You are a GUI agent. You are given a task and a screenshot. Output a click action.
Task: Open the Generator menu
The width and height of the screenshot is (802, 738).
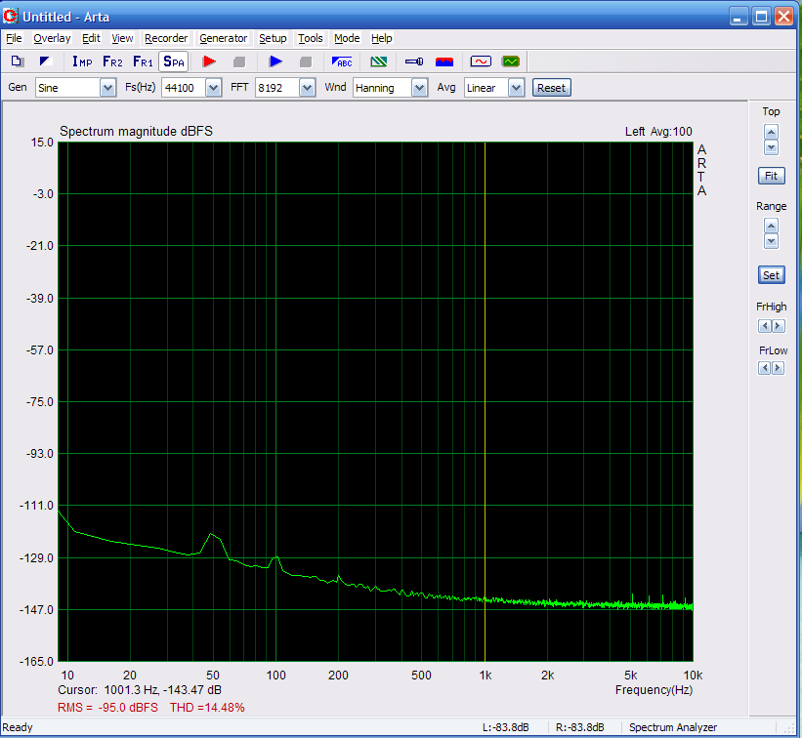point(223,38)
